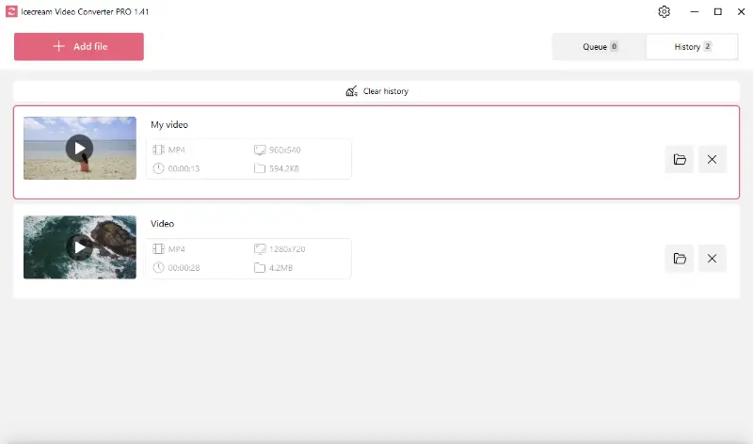Click the 594.2KB file size value
753x444 pixels.
(x=284, y=168)
